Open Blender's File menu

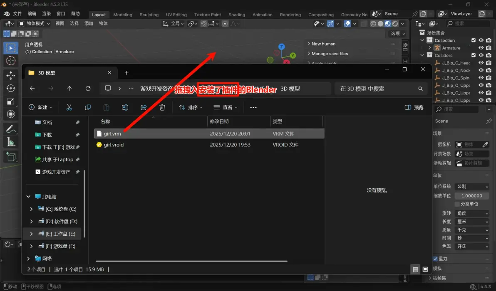[17, 14]
